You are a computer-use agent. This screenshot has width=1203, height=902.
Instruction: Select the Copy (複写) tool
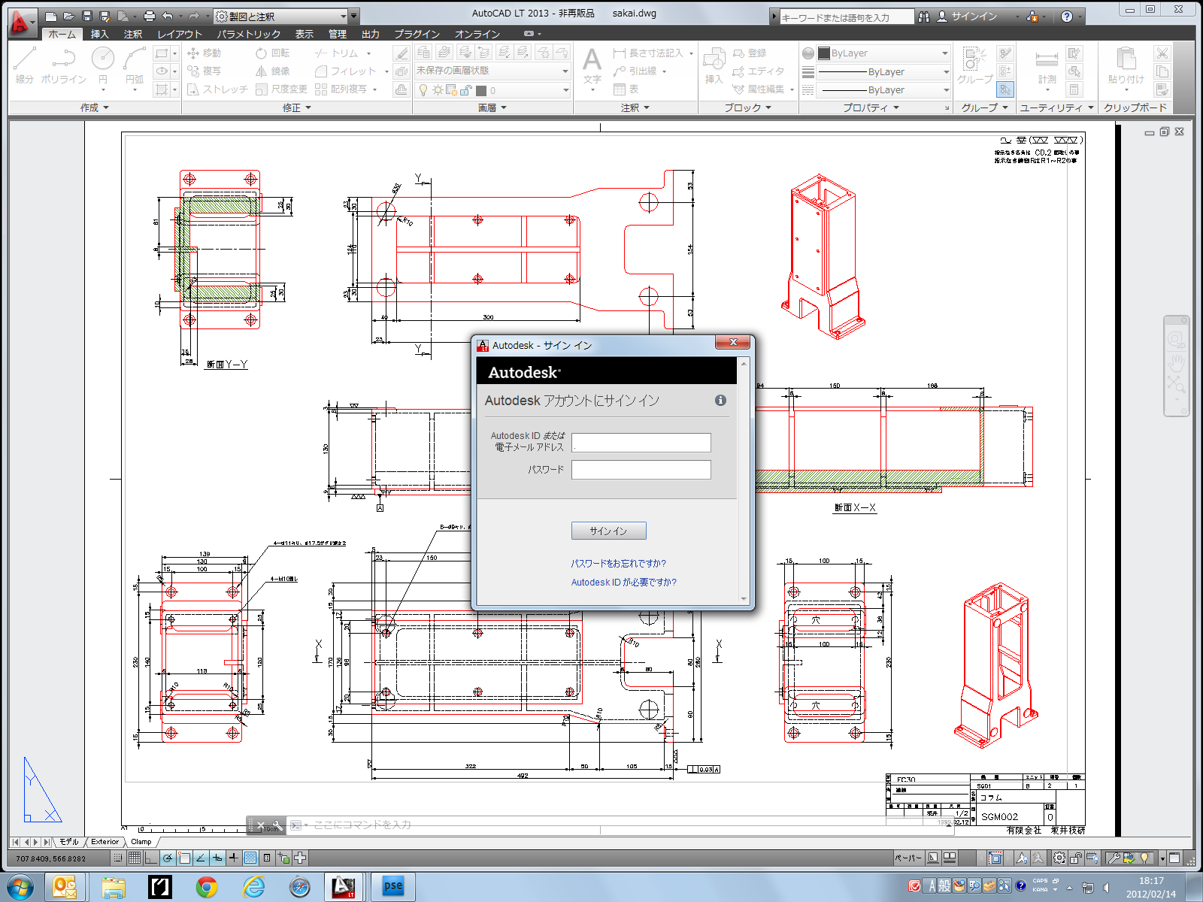[204, 71]
